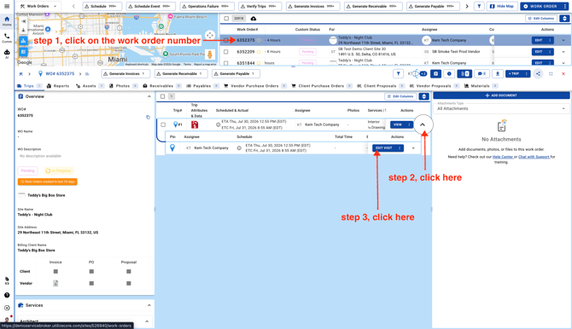The image size is (572, 329).
Task: Expand detail panel to fullscreen
Action: point(551,73)
